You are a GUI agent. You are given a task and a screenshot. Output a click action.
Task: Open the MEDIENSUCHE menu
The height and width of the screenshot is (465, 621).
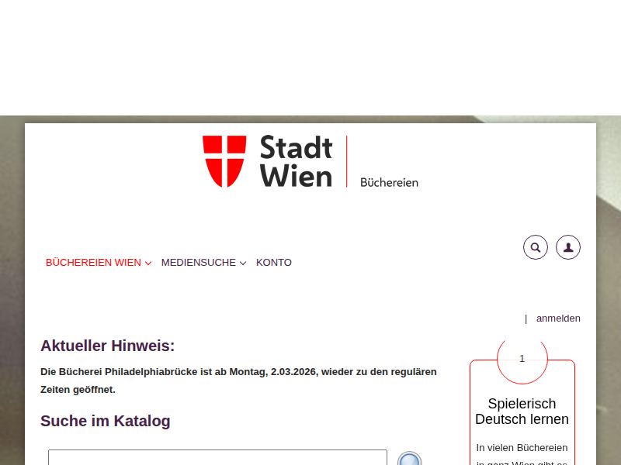[x=198, y=263]
